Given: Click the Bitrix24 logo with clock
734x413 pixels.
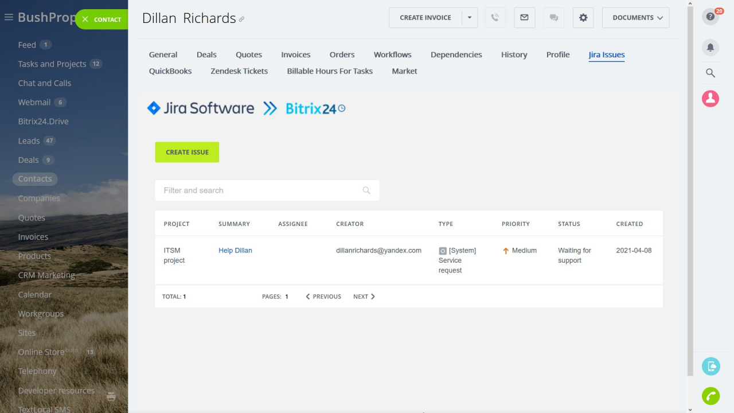Looking at the screenshot, I should point(315,108).
